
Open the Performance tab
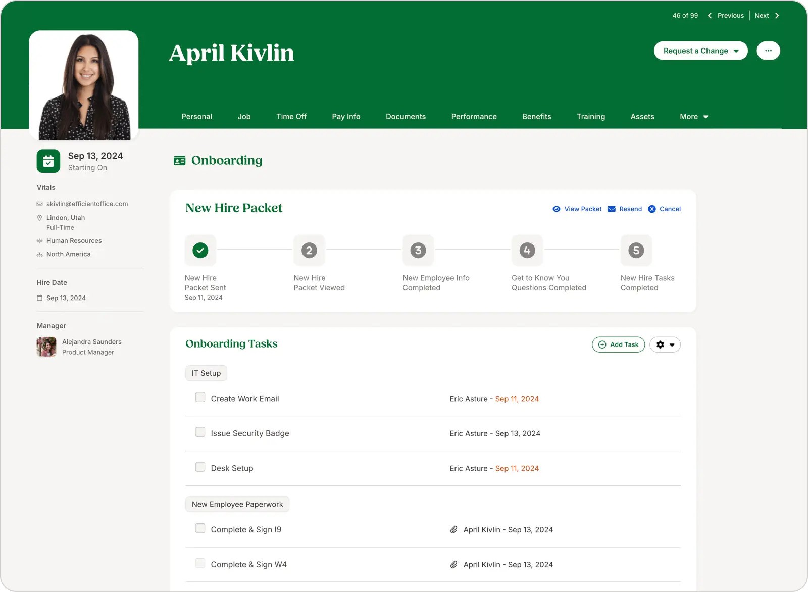click(474, 116)
